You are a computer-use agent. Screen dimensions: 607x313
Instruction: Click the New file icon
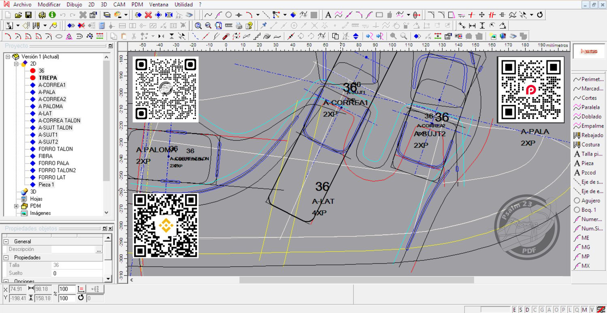8,15
